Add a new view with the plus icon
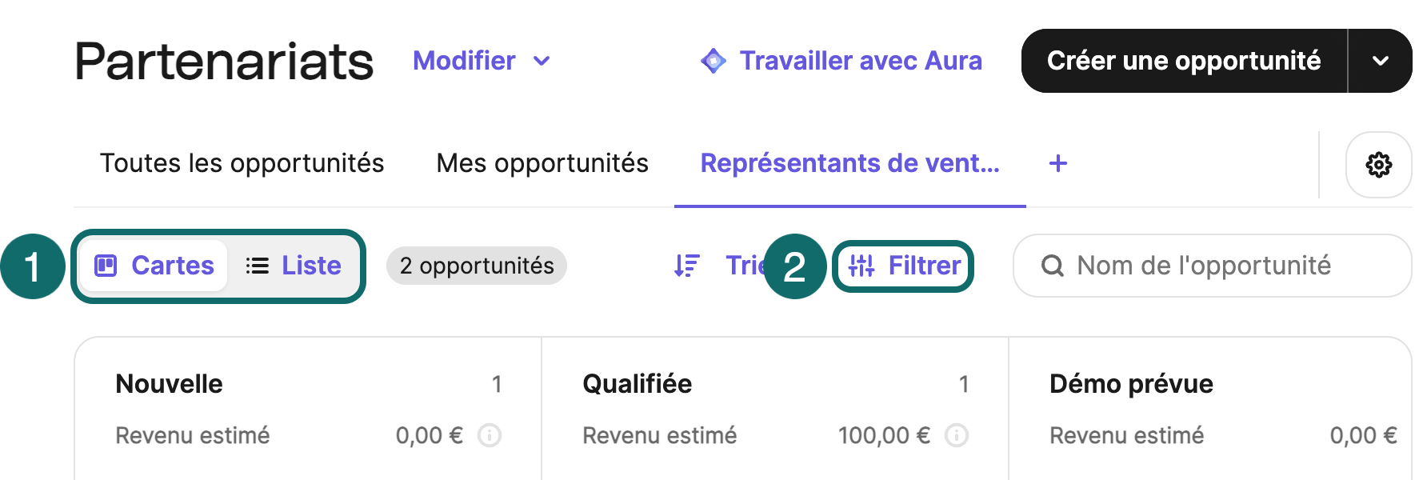The width and height of the screenshot is (1427, 480). point(1057,163)
